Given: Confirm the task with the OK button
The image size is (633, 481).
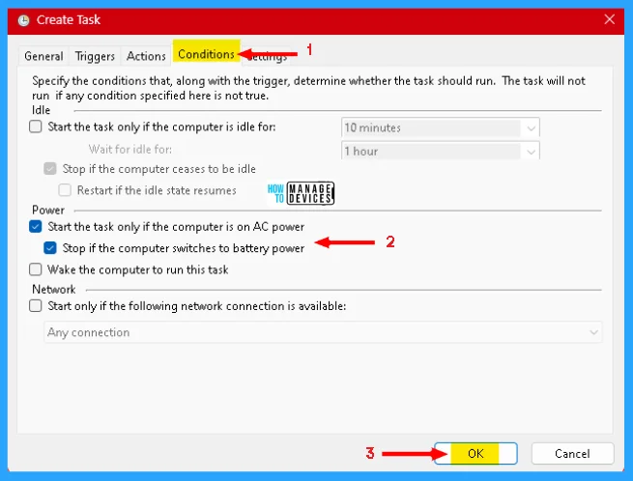Looking at the screenshot, I should point(475,453).
